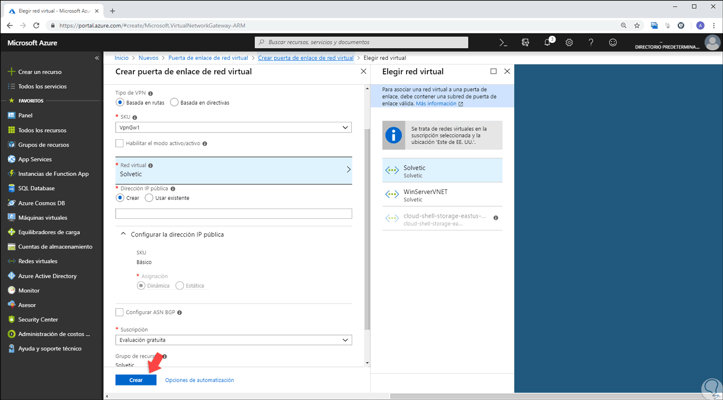Open SQL Database in sidebar
Viewport: 723px width, 400px height.
coord(36,188)
